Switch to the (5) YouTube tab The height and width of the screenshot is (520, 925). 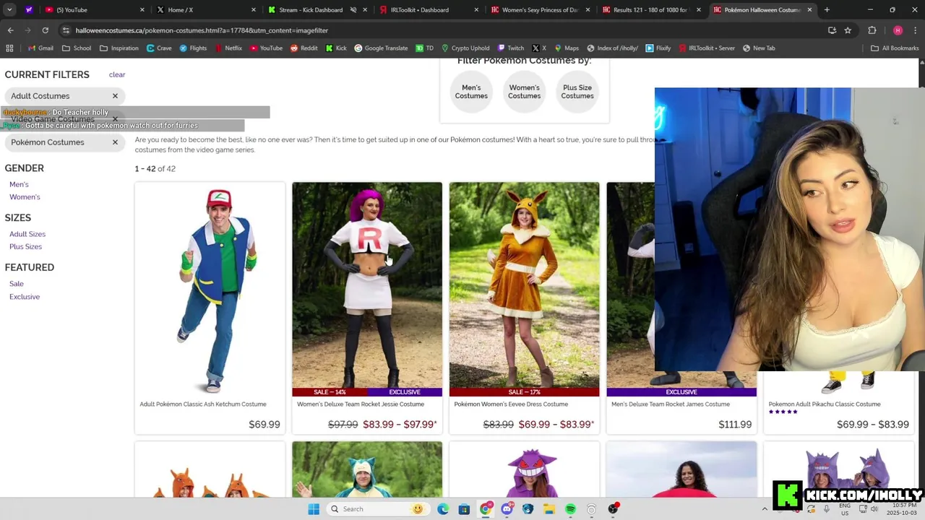94,10
